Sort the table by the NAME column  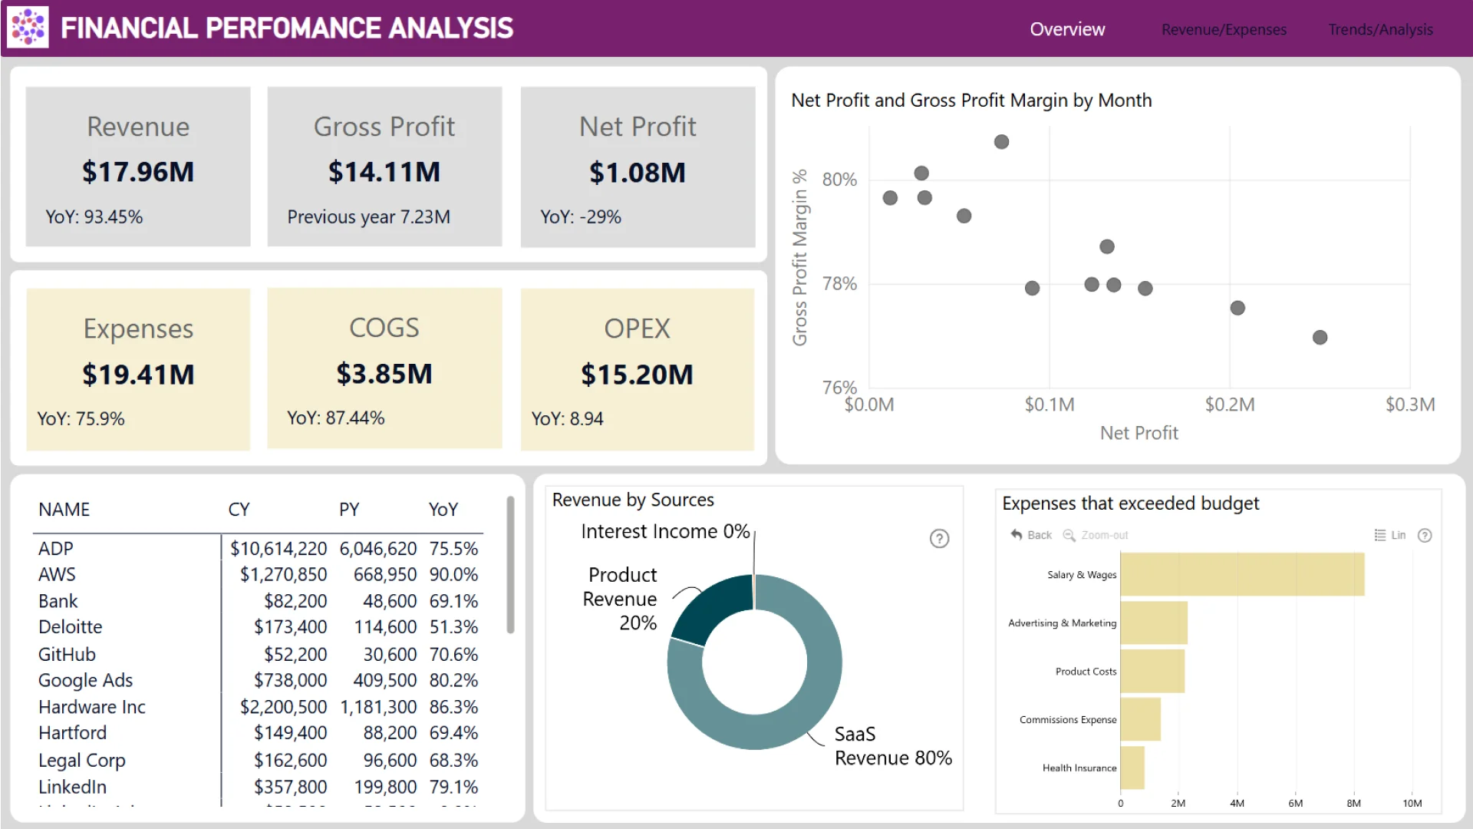64,510
